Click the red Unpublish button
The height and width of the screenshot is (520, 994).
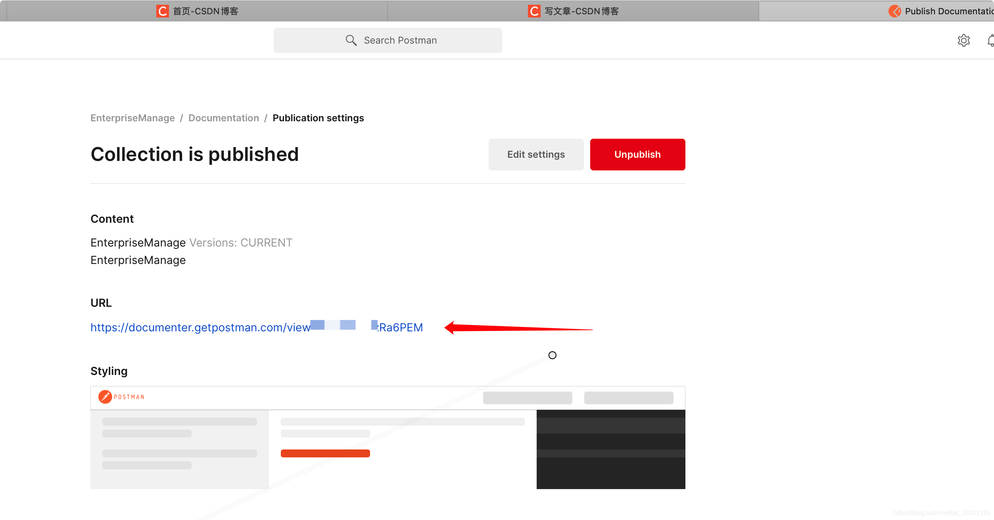click(x=637, y=155)
